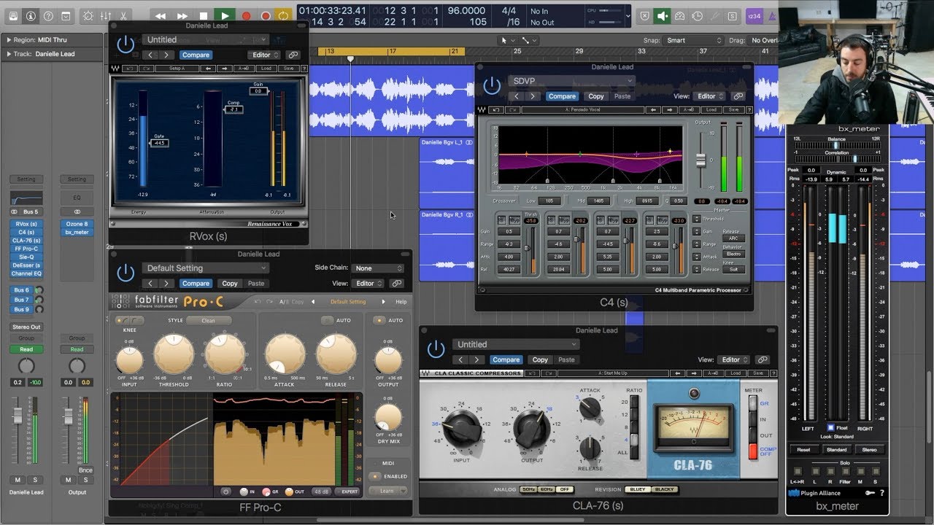Click bx_meter Reset button
Screen dimensions: 934x525
click(x=803, y=450)
